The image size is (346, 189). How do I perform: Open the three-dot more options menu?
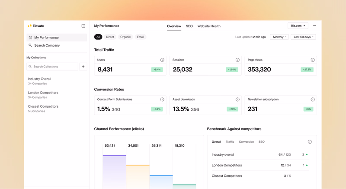click(314, 26)
